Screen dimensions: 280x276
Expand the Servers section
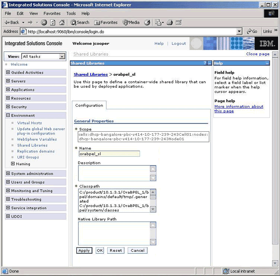pyautogui.click(x=8, y=81)
